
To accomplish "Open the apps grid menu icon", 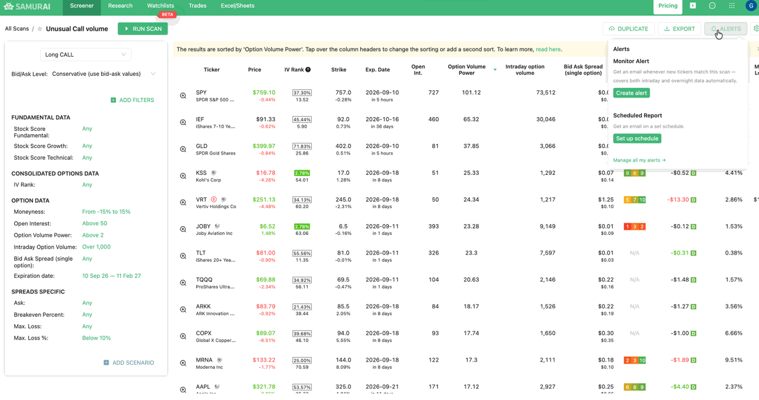I will [732, 6].
